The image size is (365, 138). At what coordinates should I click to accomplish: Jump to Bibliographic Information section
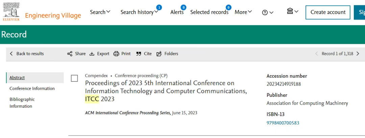coord(22,103)
